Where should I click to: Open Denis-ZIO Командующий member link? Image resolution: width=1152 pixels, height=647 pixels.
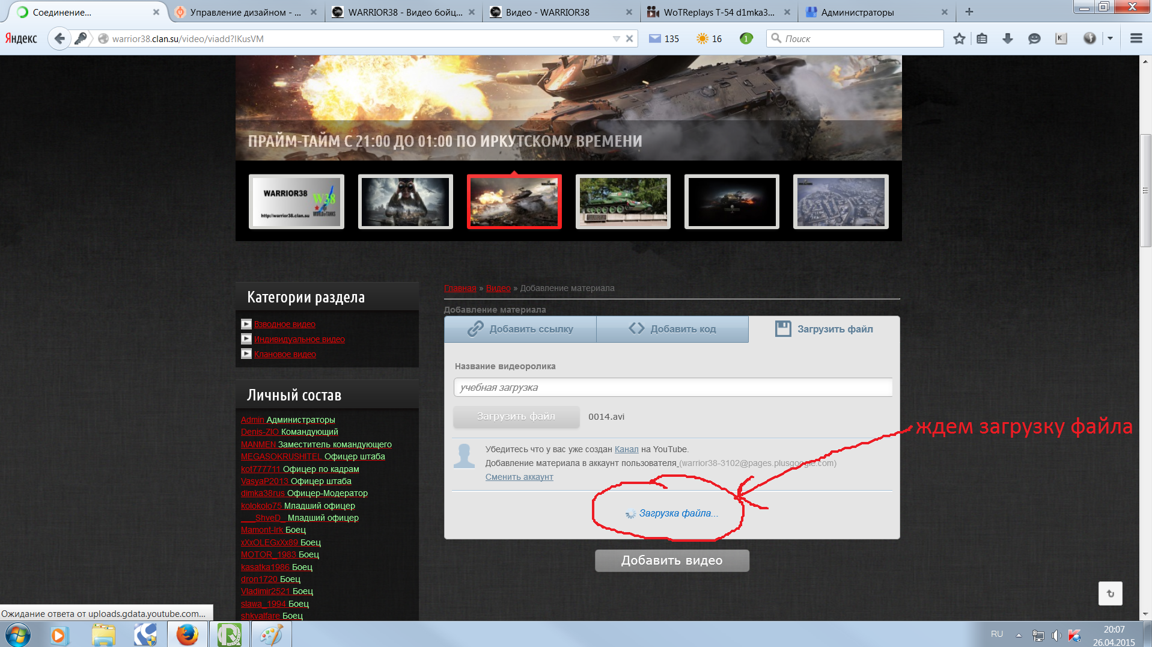click(289, 432)
